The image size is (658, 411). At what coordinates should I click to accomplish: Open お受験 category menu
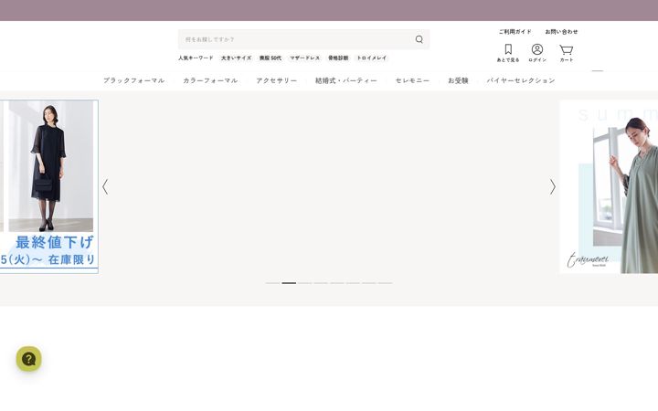pos(458,80)
